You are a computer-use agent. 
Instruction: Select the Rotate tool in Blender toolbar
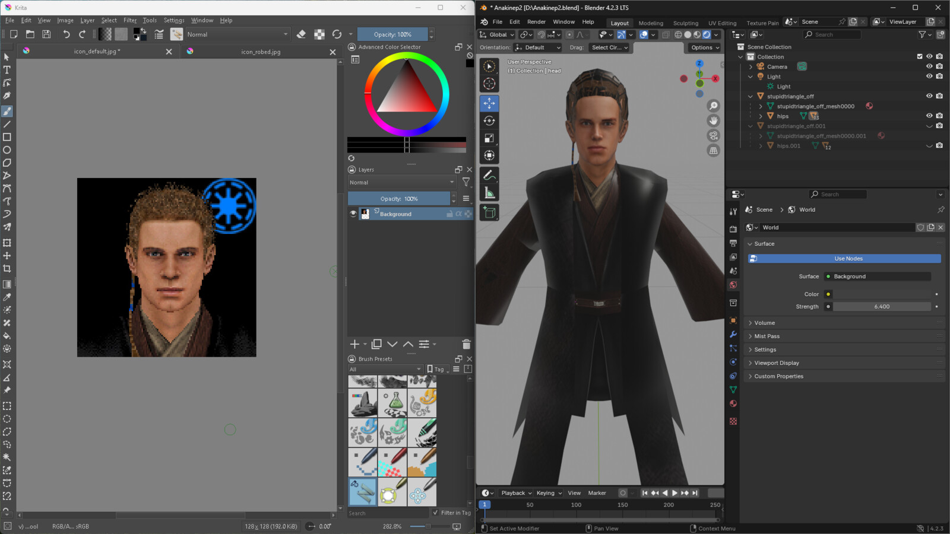pos(489,121)
